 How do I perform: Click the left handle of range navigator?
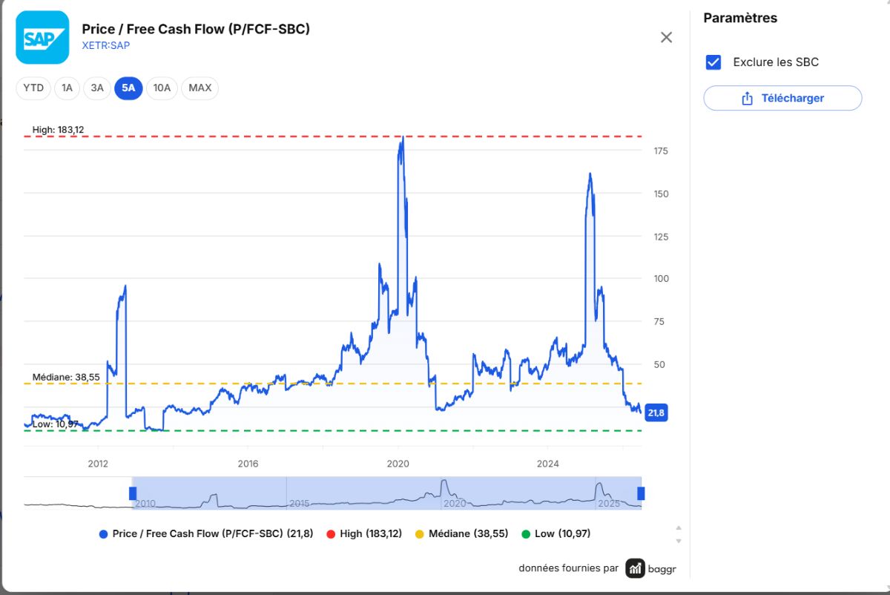tap(133, 493)
